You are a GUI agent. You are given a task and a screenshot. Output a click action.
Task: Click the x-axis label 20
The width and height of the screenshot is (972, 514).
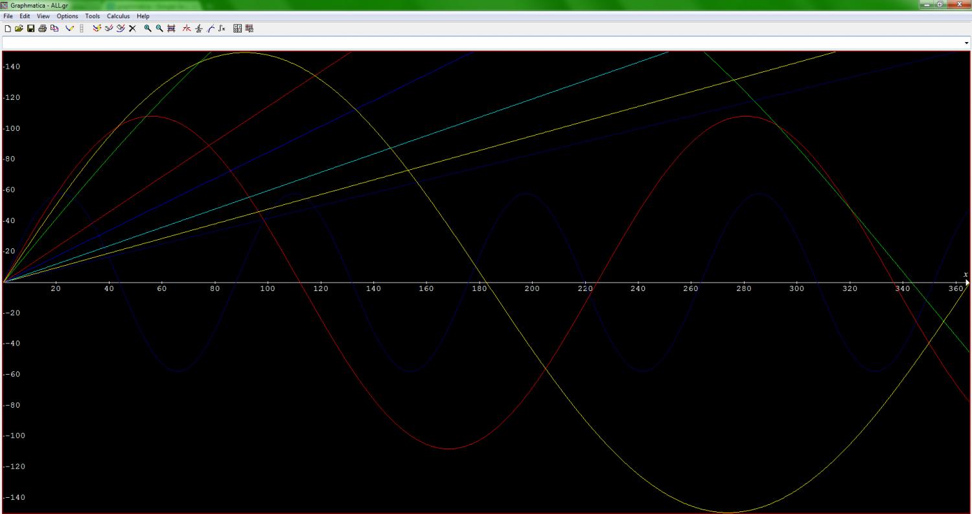coord(55,289)
